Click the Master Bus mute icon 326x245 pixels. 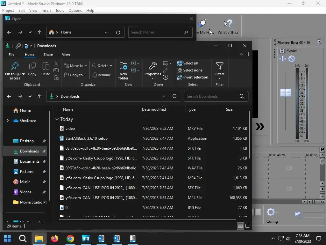point(292,59)
